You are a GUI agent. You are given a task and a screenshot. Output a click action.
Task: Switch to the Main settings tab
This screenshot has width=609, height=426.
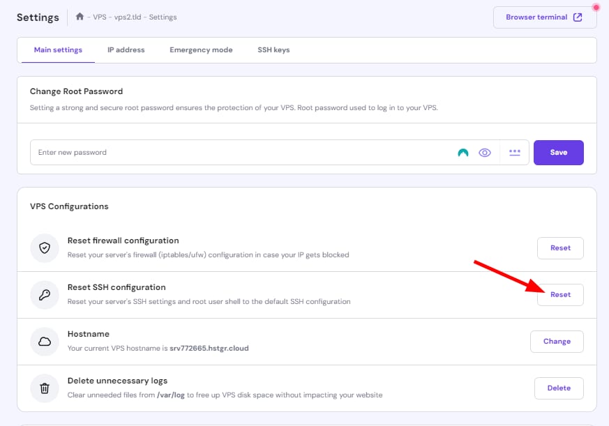(58, 50)
